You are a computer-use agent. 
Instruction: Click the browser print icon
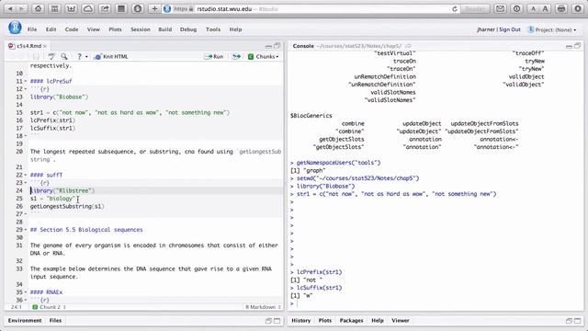561,8
